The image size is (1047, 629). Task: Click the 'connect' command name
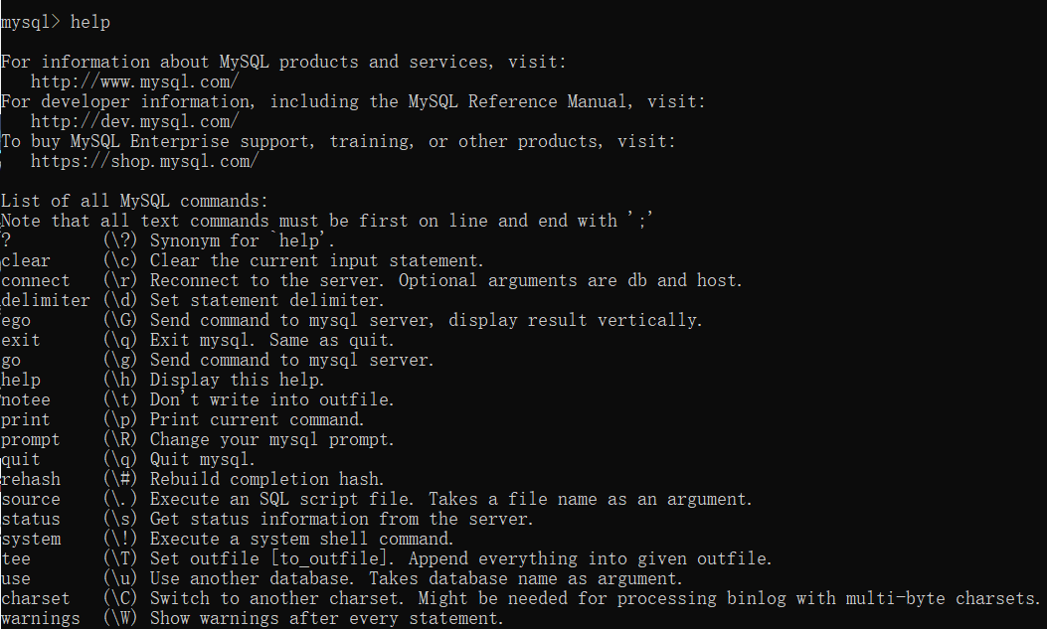click(36, 280)
